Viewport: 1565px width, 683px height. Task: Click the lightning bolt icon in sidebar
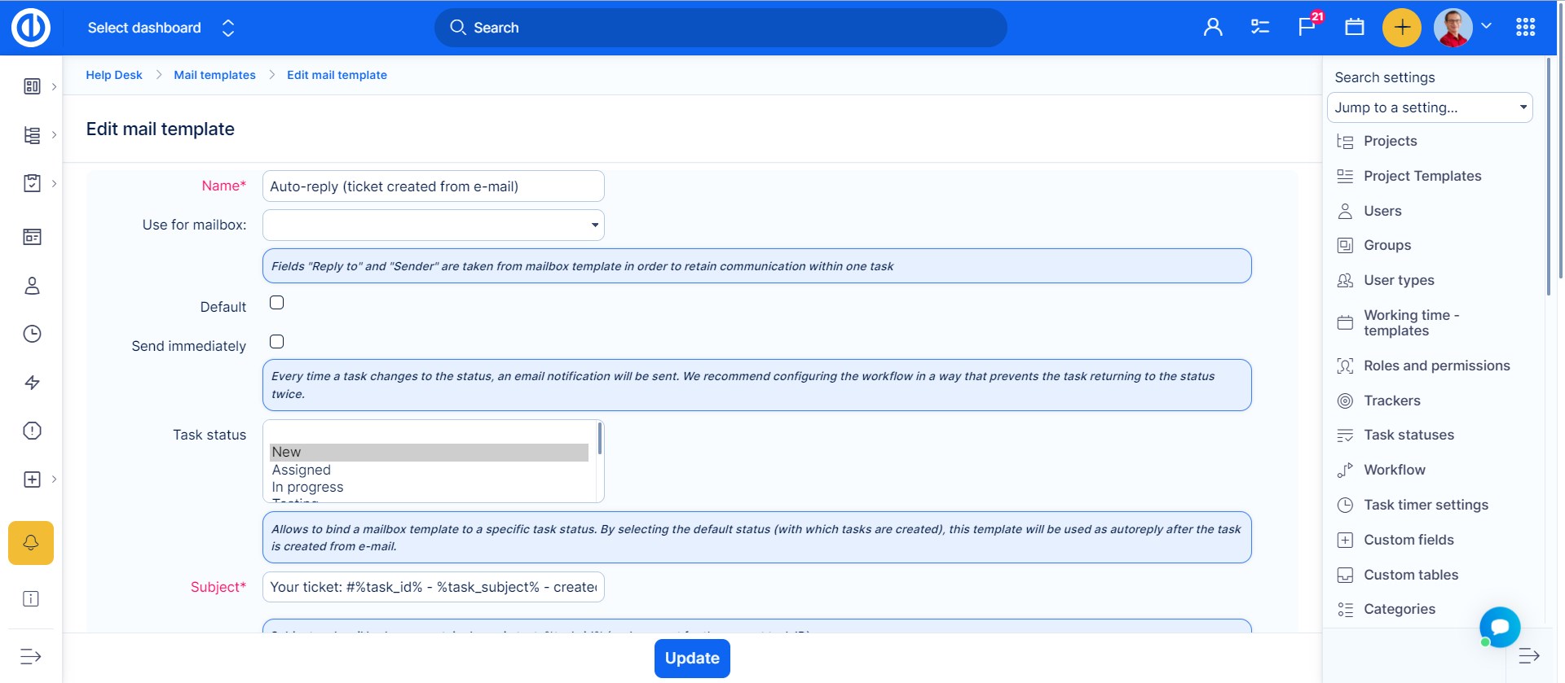point(32,383)
